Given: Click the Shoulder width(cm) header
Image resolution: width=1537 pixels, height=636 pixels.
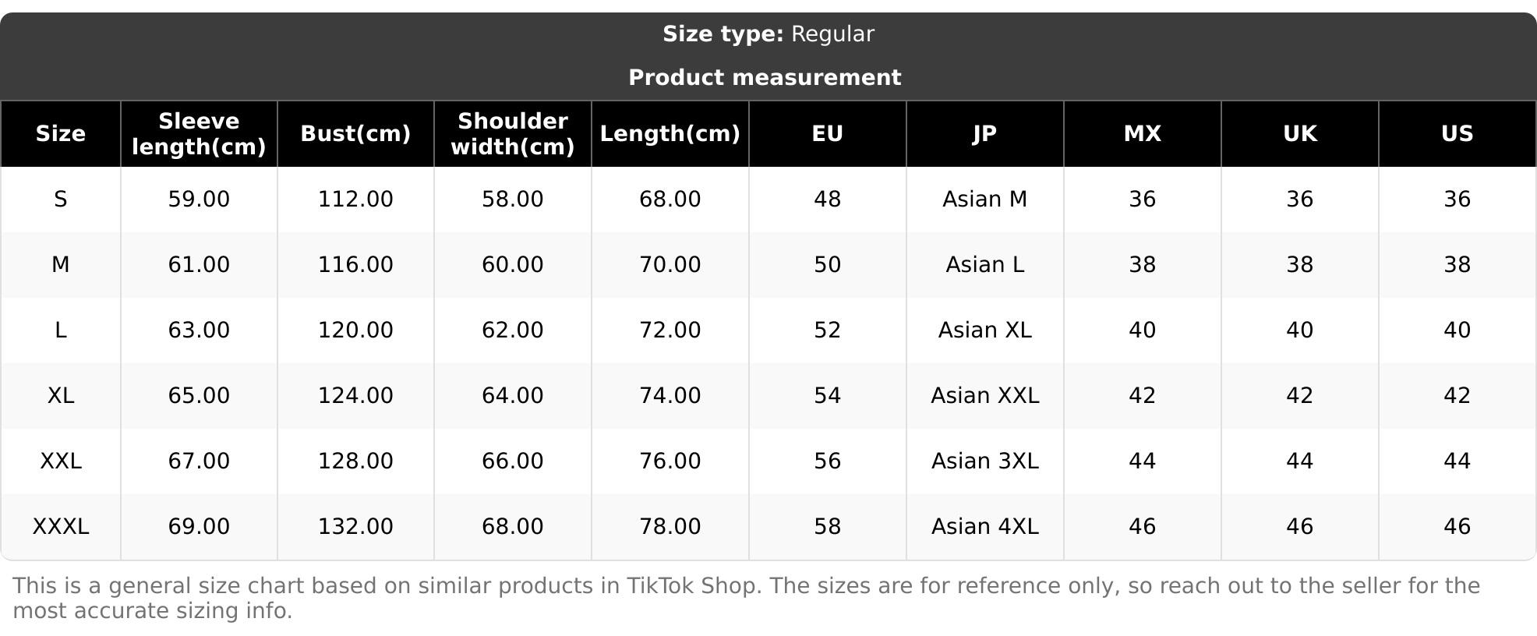Looking at the screenshot, I should coord(513,134).
